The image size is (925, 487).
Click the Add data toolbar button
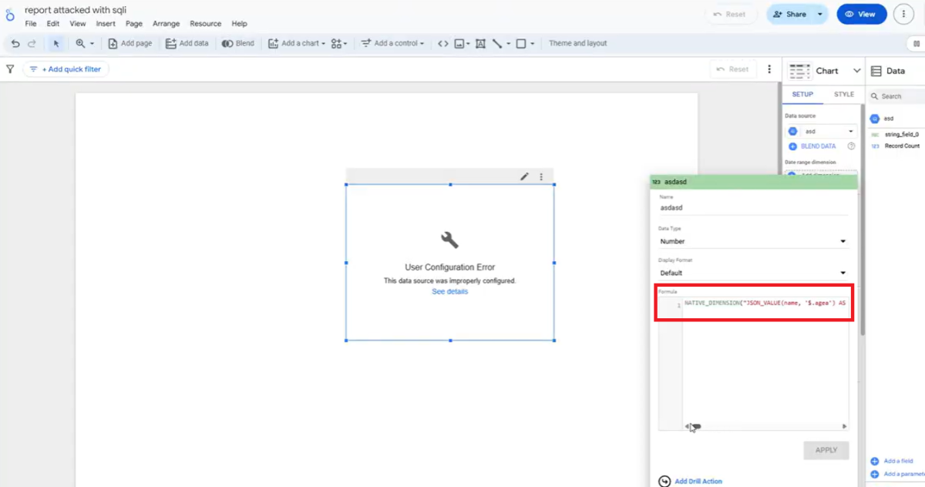[187, 44]
